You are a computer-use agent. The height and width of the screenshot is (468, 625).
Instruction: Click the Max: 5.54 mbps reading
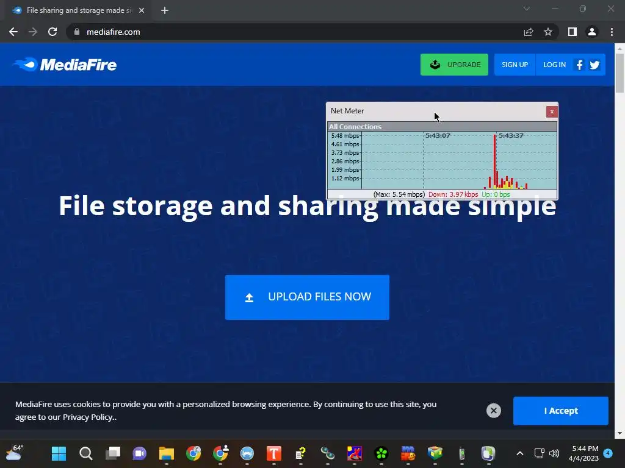pos(399,194)
